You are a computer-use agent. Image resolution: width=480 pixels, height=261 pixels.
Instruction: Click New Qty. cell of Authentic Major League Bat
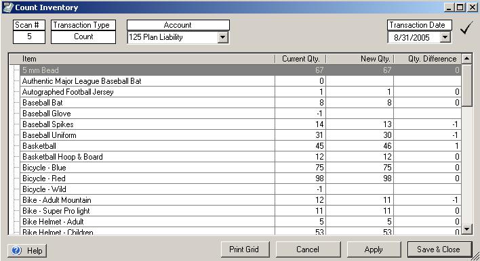point(360,81)
